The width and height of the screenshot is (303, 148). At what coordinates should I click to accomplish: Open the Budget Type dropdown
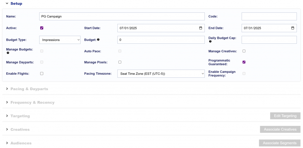coord(60,40)
